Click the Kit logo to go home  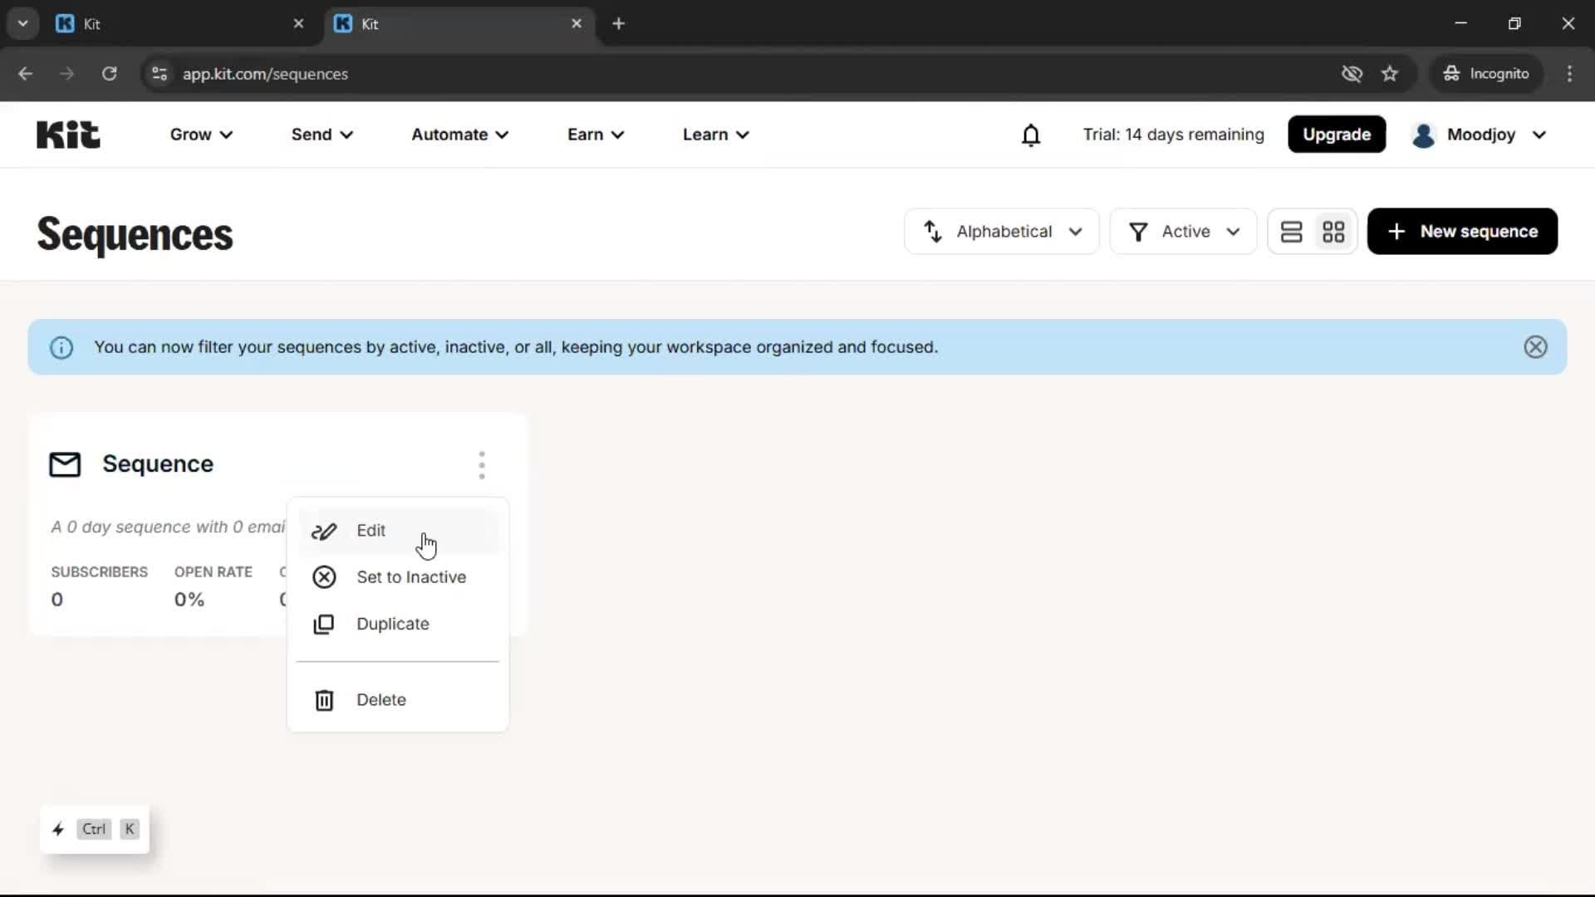pos(67,134)
